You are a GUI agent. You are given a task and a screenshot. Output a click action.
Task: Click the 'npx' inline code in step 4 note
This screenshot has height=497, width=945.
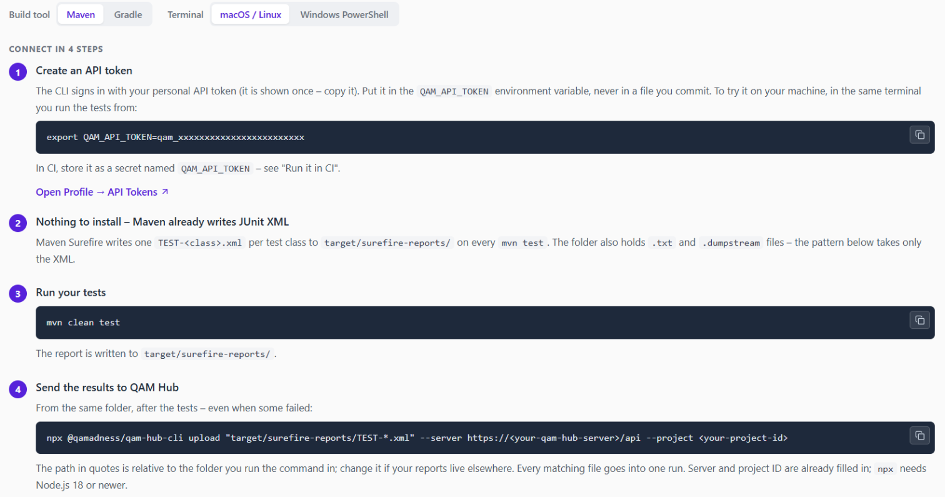click(884, 469)
